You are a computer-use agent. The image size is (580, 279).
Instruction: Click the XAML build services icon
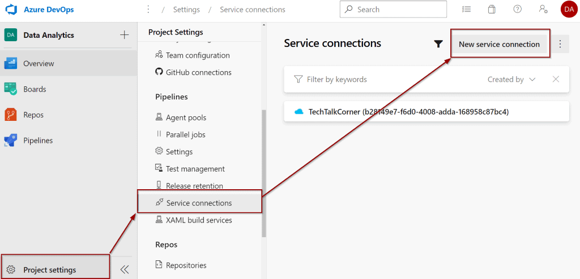point(159,220)
